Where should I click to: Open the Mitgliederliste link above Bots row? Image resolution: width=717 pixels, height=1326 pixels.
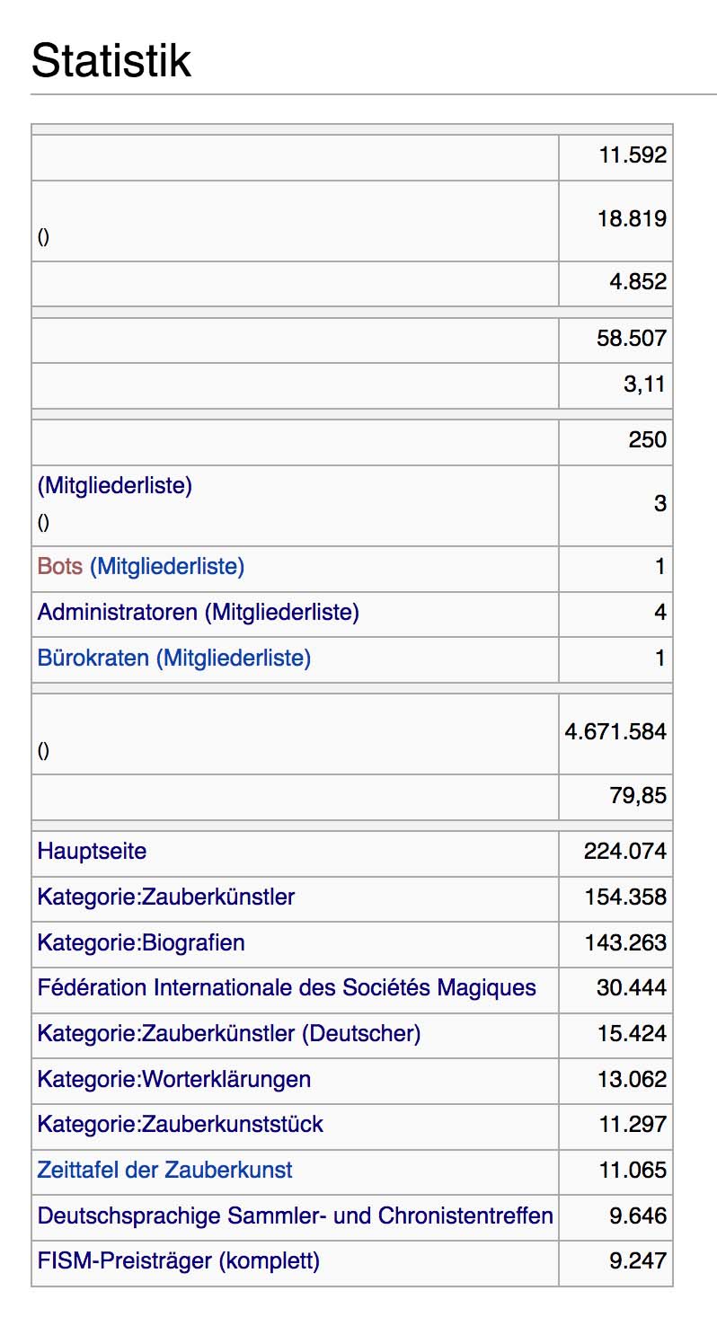coord(115,486)
